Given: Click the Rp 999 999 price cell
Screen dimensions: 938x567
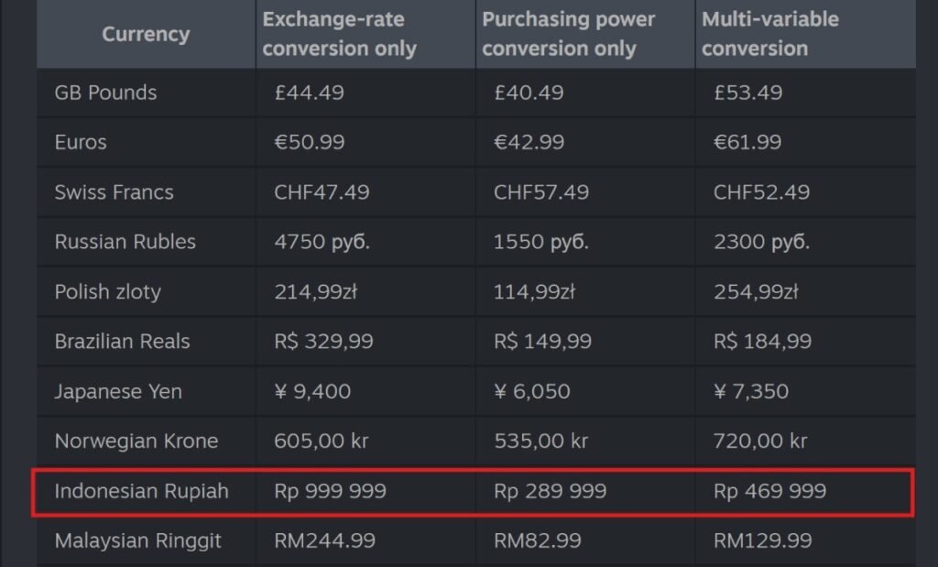Looking at the screenshot, I should (330, 492).
